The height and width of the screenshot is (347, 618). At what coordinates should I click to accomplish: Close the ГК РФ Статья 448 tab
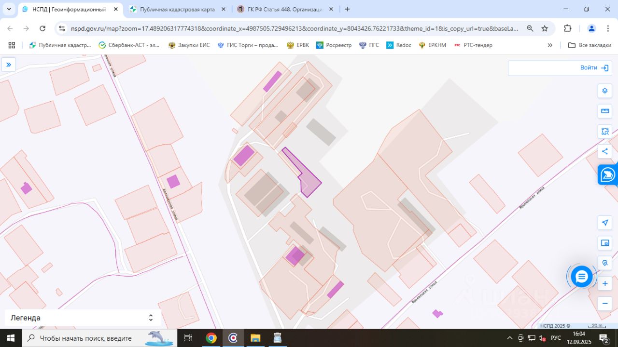(331, 9)
